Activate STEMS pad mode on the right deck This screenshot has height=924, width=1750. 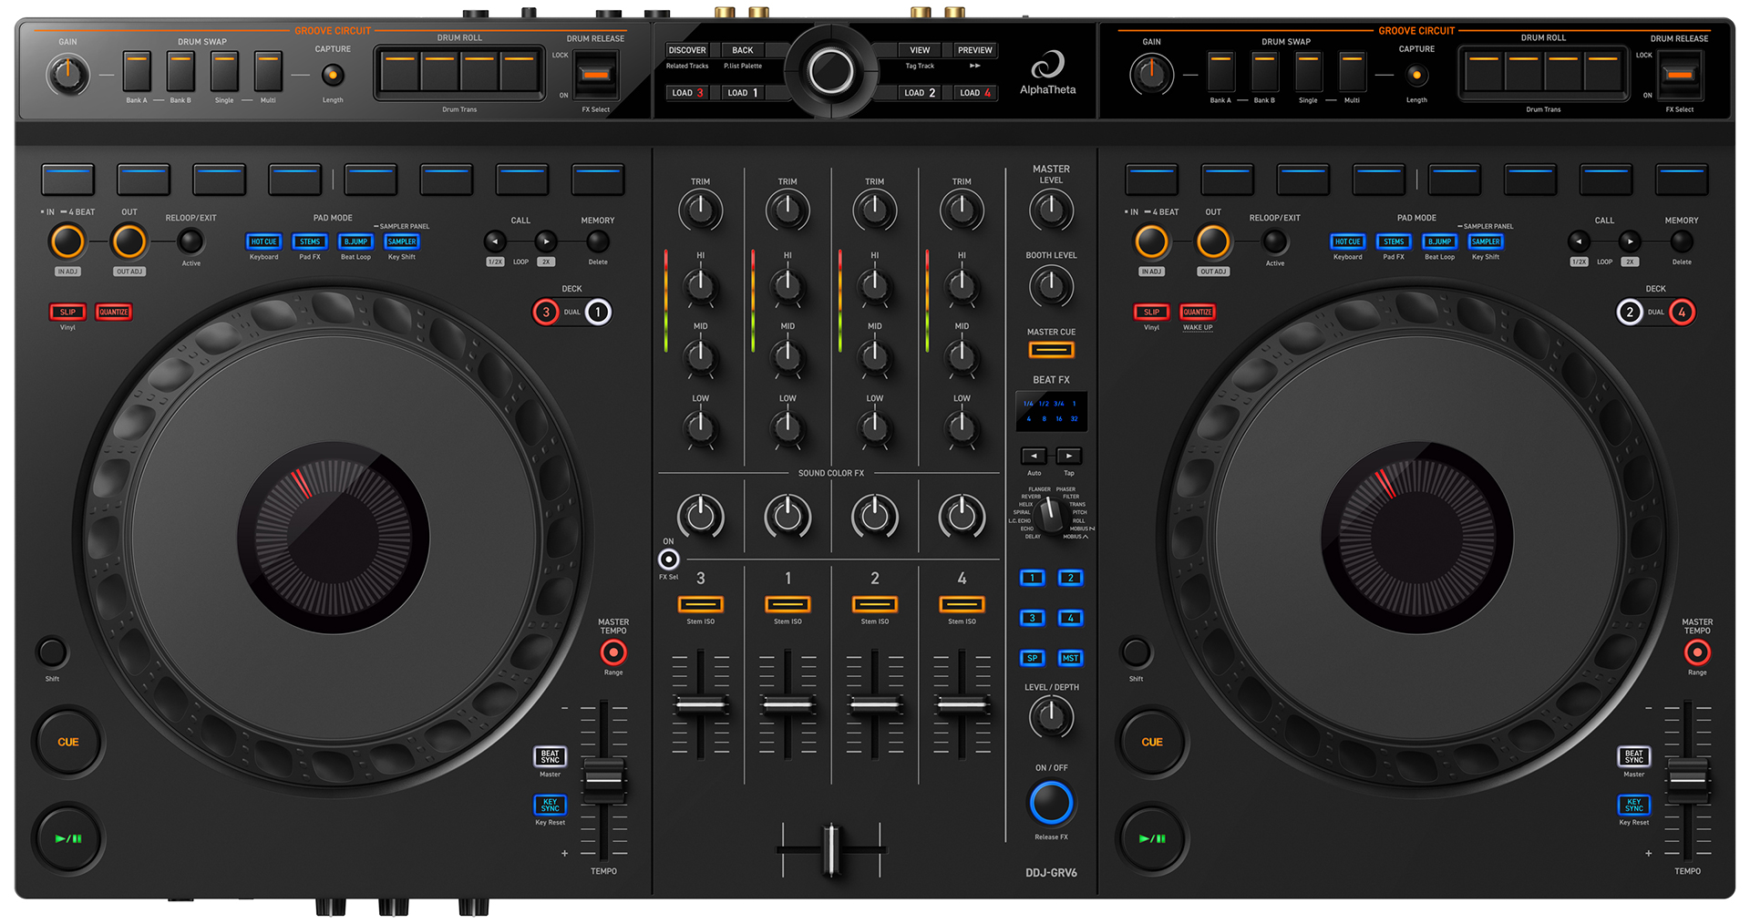(x=1394, y=241)
